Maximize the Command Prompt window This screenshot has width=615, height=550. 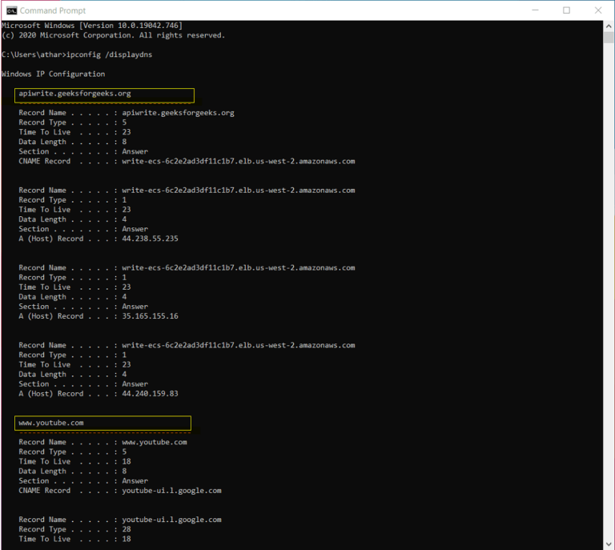coord(566,10)
